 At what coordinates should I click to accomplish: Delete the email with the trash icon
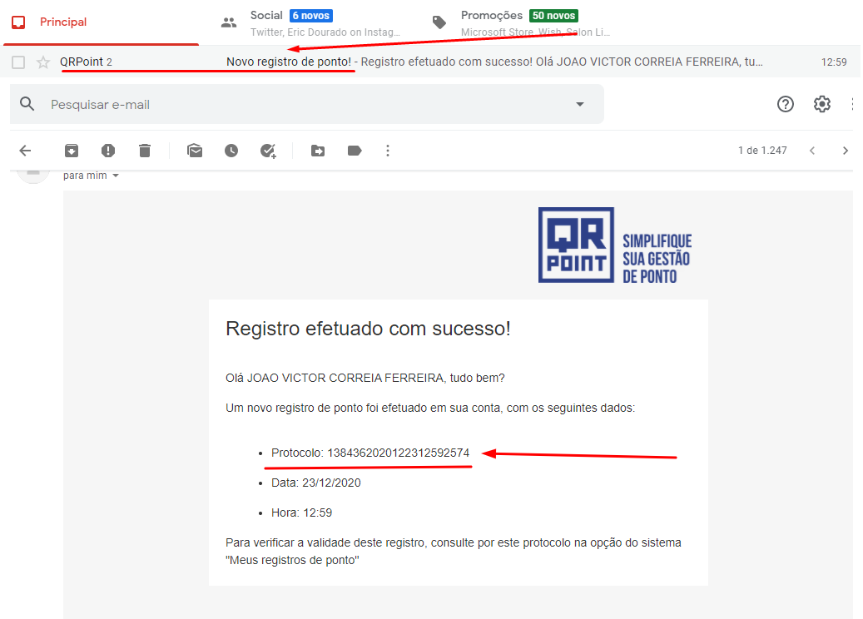[145, 151]
